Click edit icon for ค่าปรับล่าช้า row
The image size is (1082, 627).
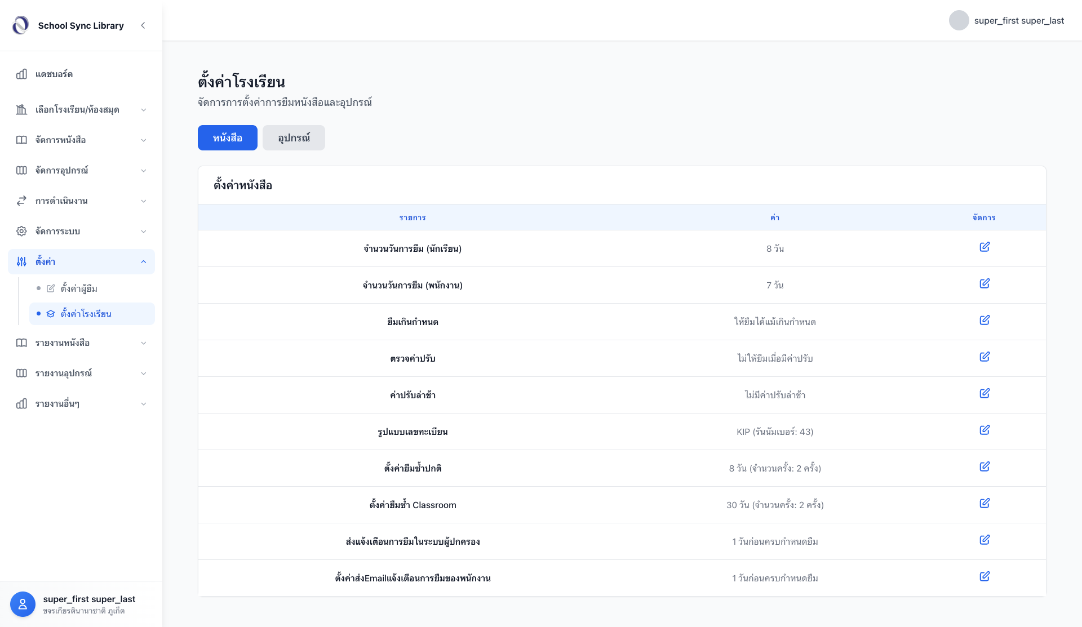tap(985, 394)
